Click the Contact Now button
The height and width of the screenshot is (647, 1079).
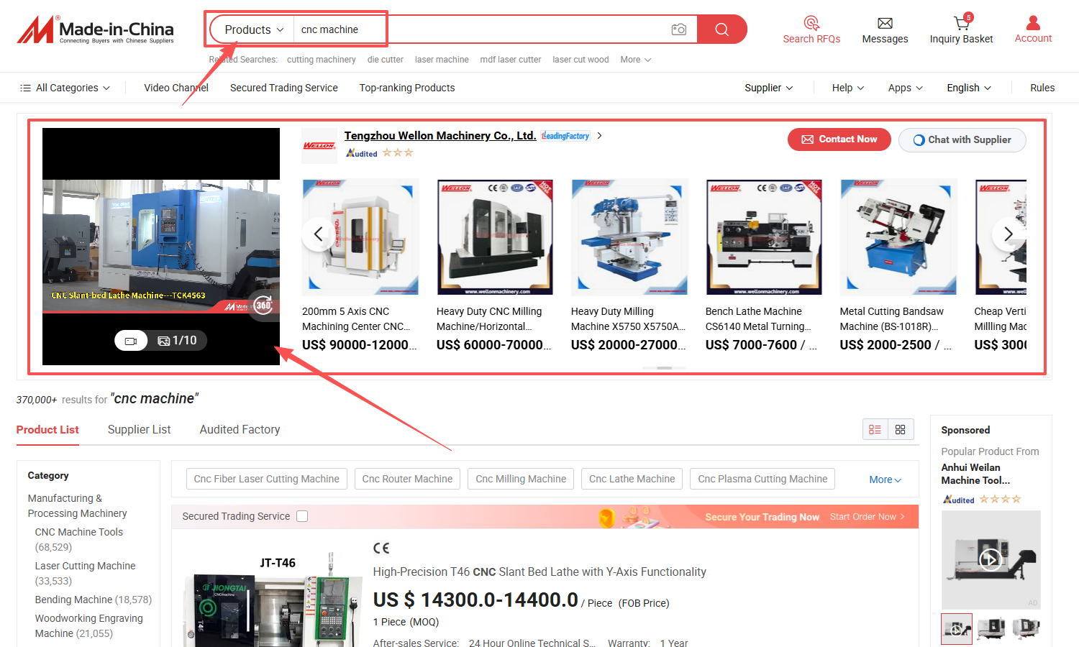pyautogui.click(x=839, y=139)
